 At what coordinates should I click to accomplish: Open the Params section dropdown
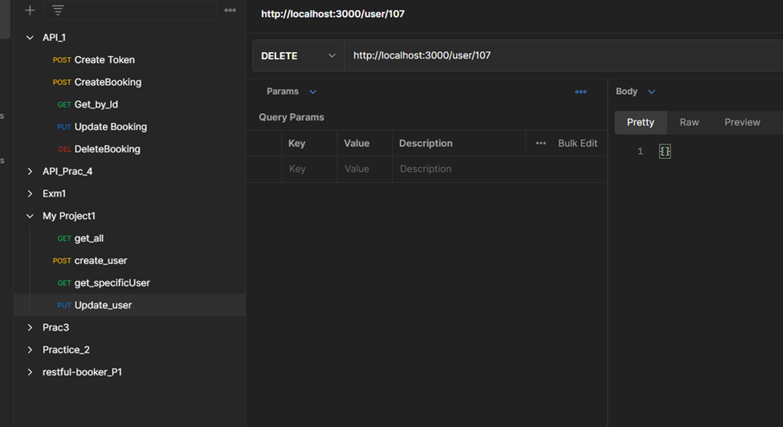pyautogui.click(x=313, y=91)
